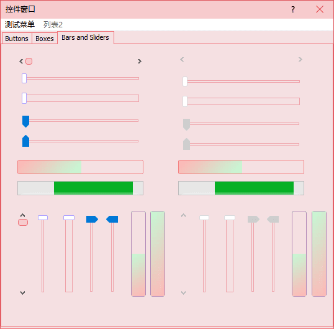Click the pink vertical scrollbar handle

tap(23, 222)
